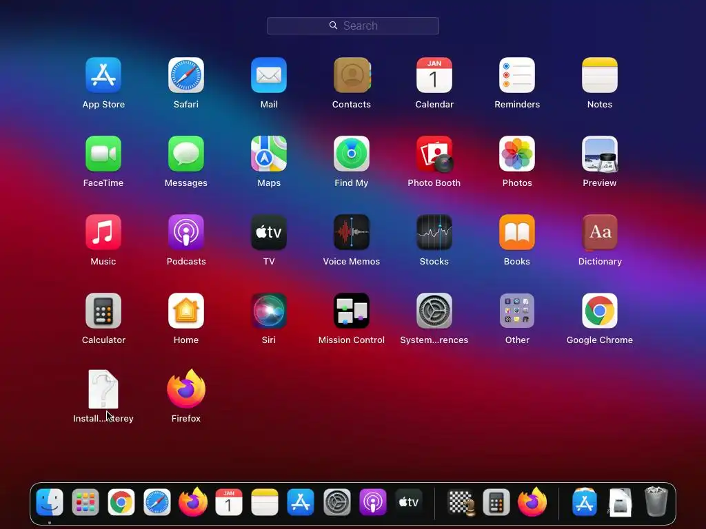Launch Google Chrome from the Launchpad grid
The image size is (706, 529).
coord(600,311)
